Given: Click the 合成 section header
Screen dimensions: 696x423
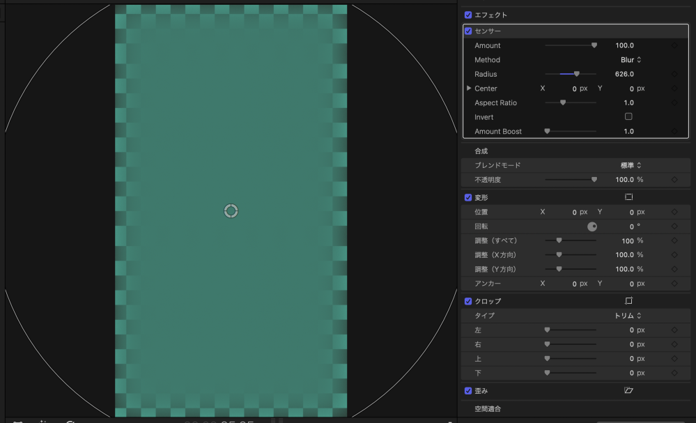Looking at the screenshot, I should pyautogui.click(x=481, y=151).
